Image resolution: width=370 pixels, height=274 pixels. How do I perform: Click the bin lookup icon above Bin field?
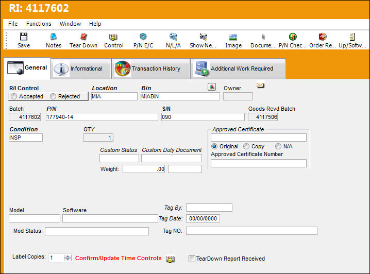click(x=212, y=87)
